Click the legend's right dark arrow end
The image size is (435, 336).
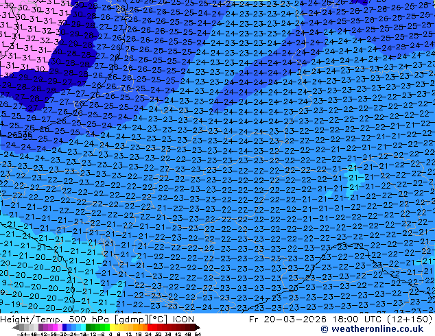pyautogui.click(x=197, y=328)
